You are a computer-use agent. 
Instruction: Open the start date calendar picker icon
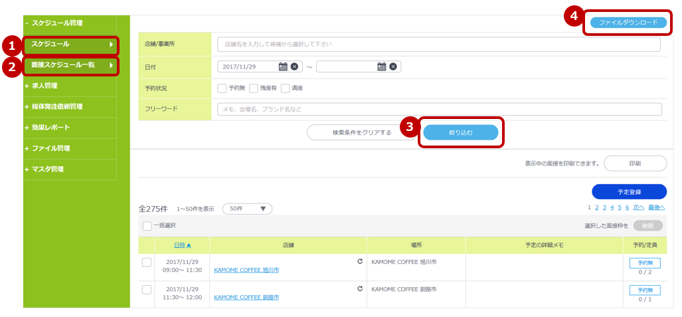[x=283, y=66]
